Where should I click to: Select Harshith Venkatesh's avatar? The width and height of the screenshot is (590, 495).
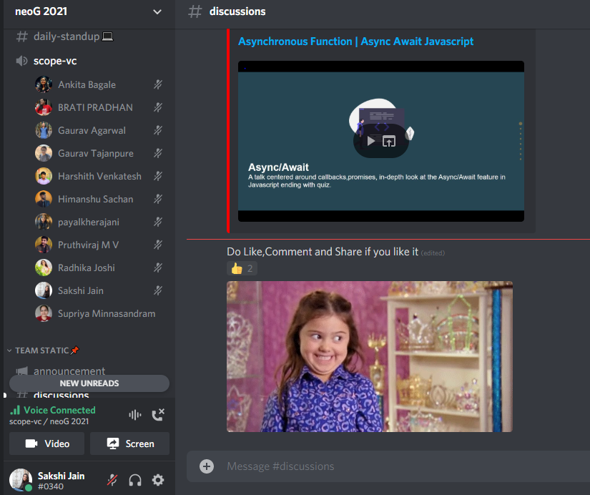(x=44, y=176)
